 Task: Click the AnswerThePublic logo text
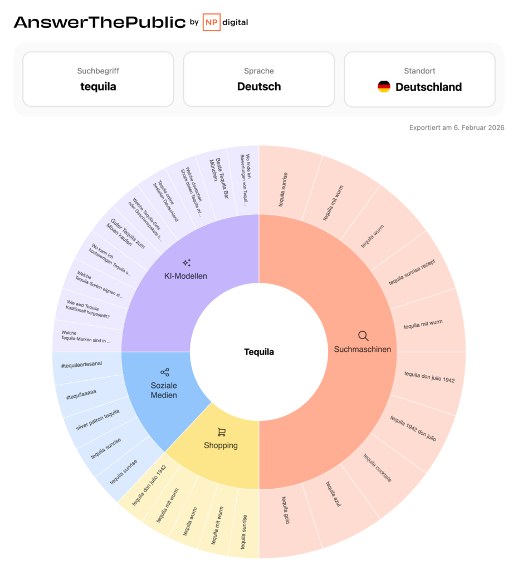pyautogui.click(x=100, y=22)
